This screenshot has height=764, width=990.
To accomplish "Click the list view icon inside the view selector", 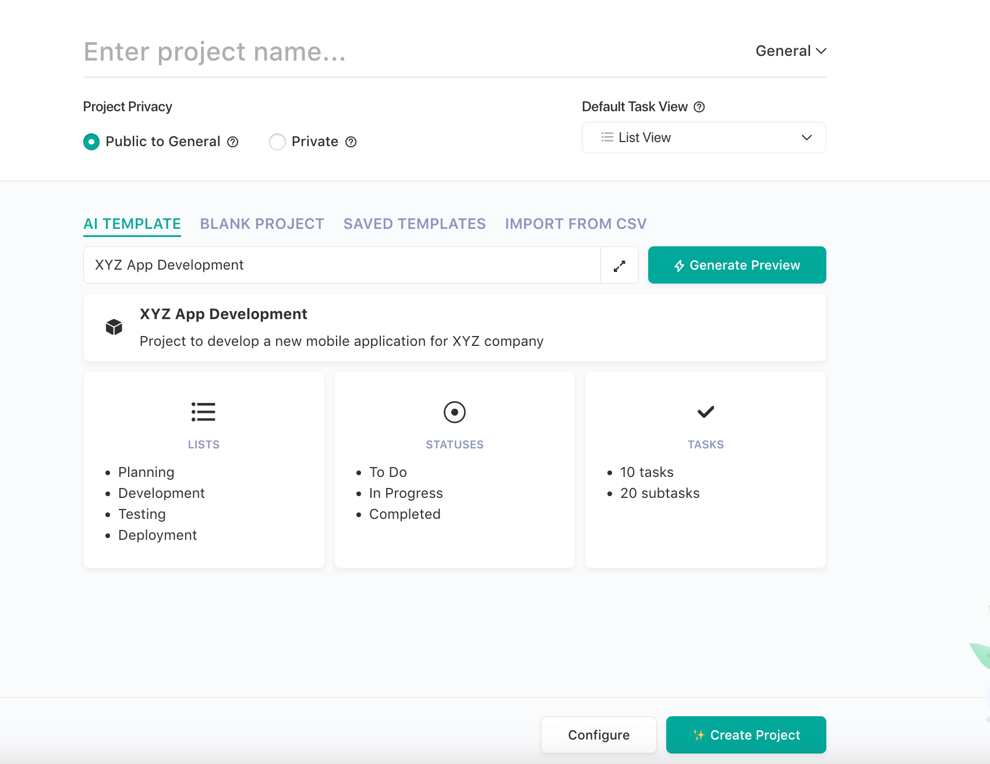I will point(606,137).
